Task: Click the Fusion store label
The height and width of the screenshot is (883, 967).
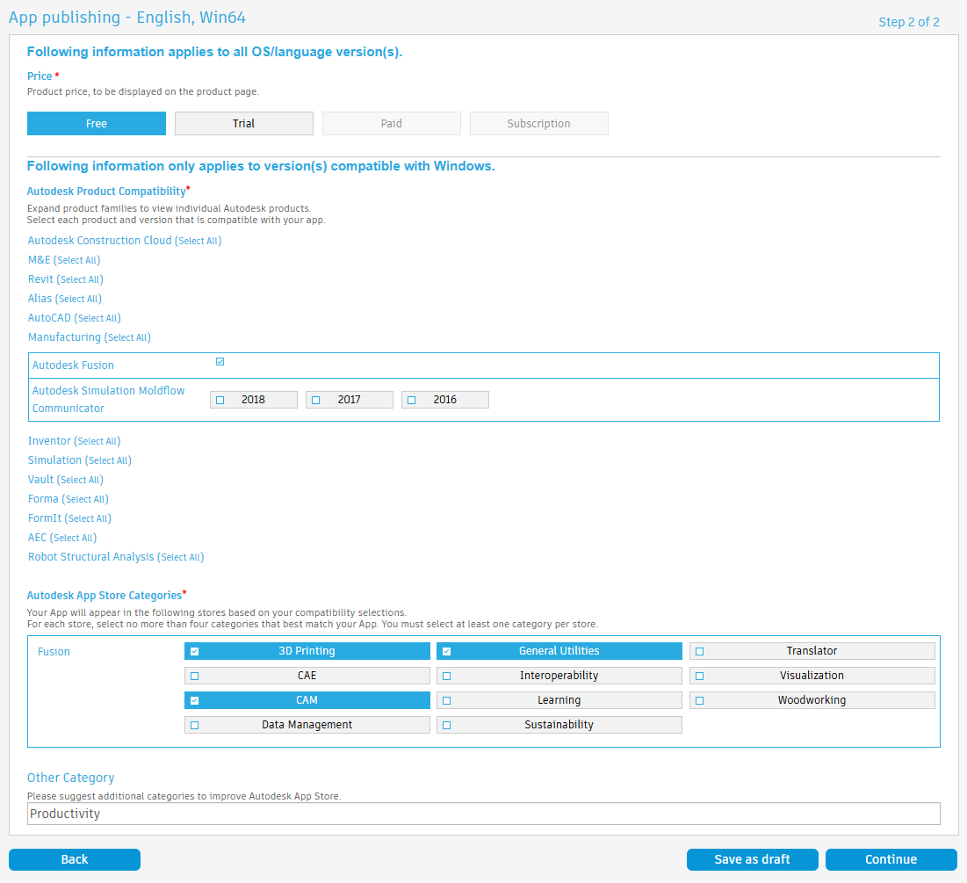Action: coord(54,652)
